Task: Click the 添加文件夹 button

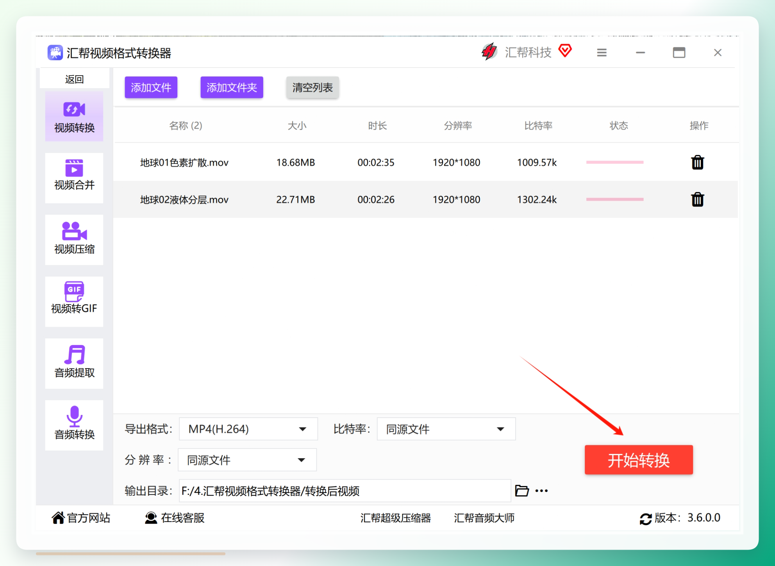Action: point(232,87)
